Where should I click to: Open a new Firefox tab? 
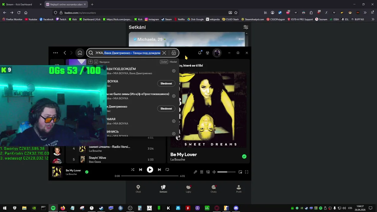92,4
